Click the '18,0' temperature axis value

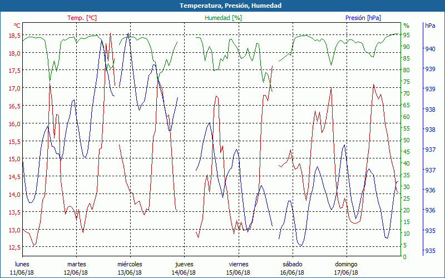point(15,53)
